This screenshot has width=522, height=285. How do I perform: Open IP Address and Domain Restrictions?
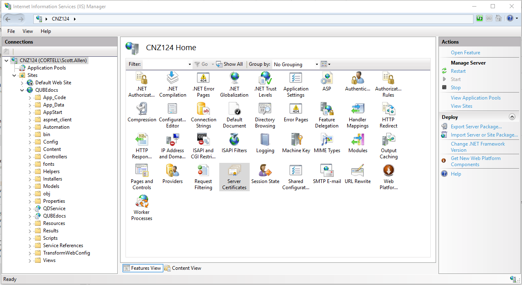click(172, 146)
